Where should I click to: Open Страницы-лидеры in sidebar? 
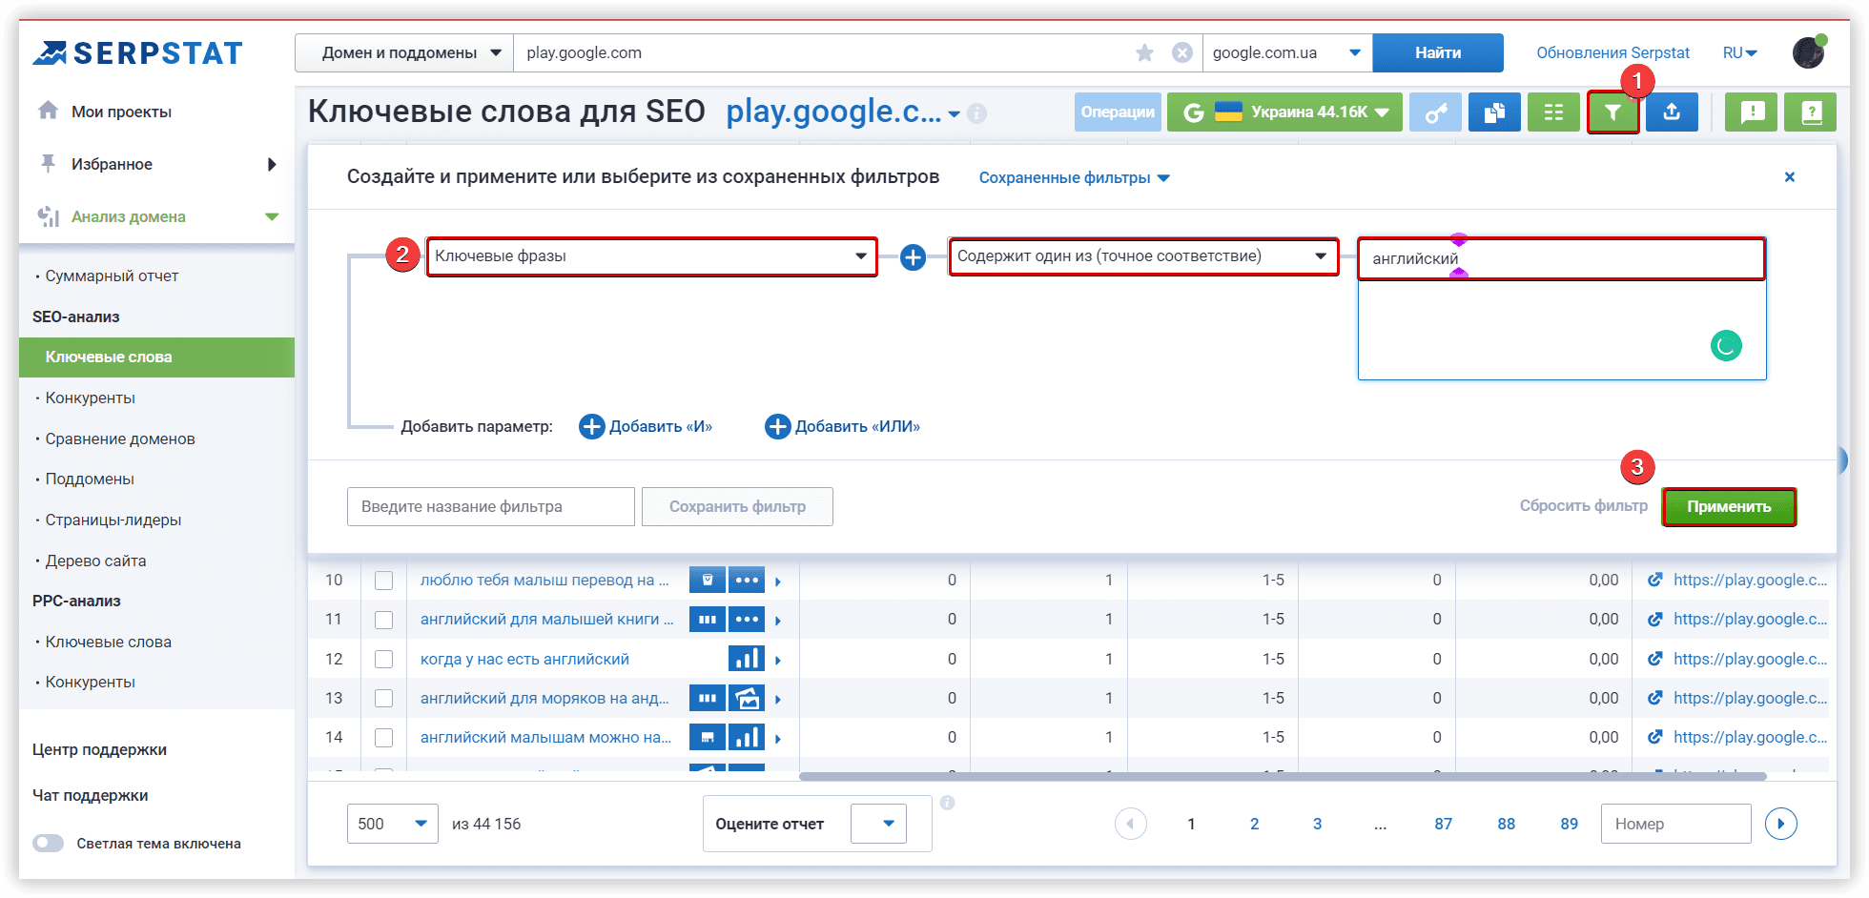[x=113, y=520]
